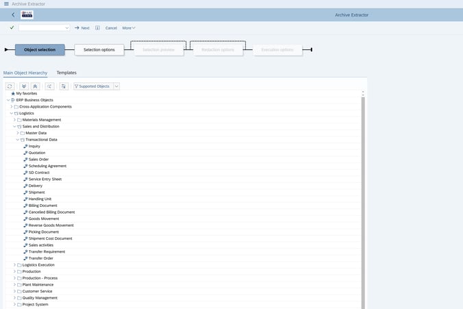Select the Shipment Cost Document entry
This screenshot has height=309, width=463.
[50, 238]
